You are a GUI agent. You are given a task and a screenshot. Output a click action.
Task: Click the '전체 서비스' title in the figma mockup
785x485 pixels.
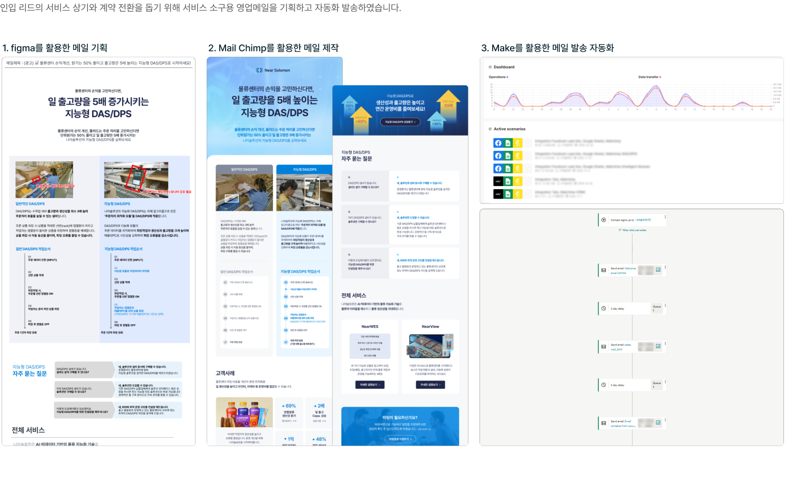pyautogui.click(x=28, y=430)
